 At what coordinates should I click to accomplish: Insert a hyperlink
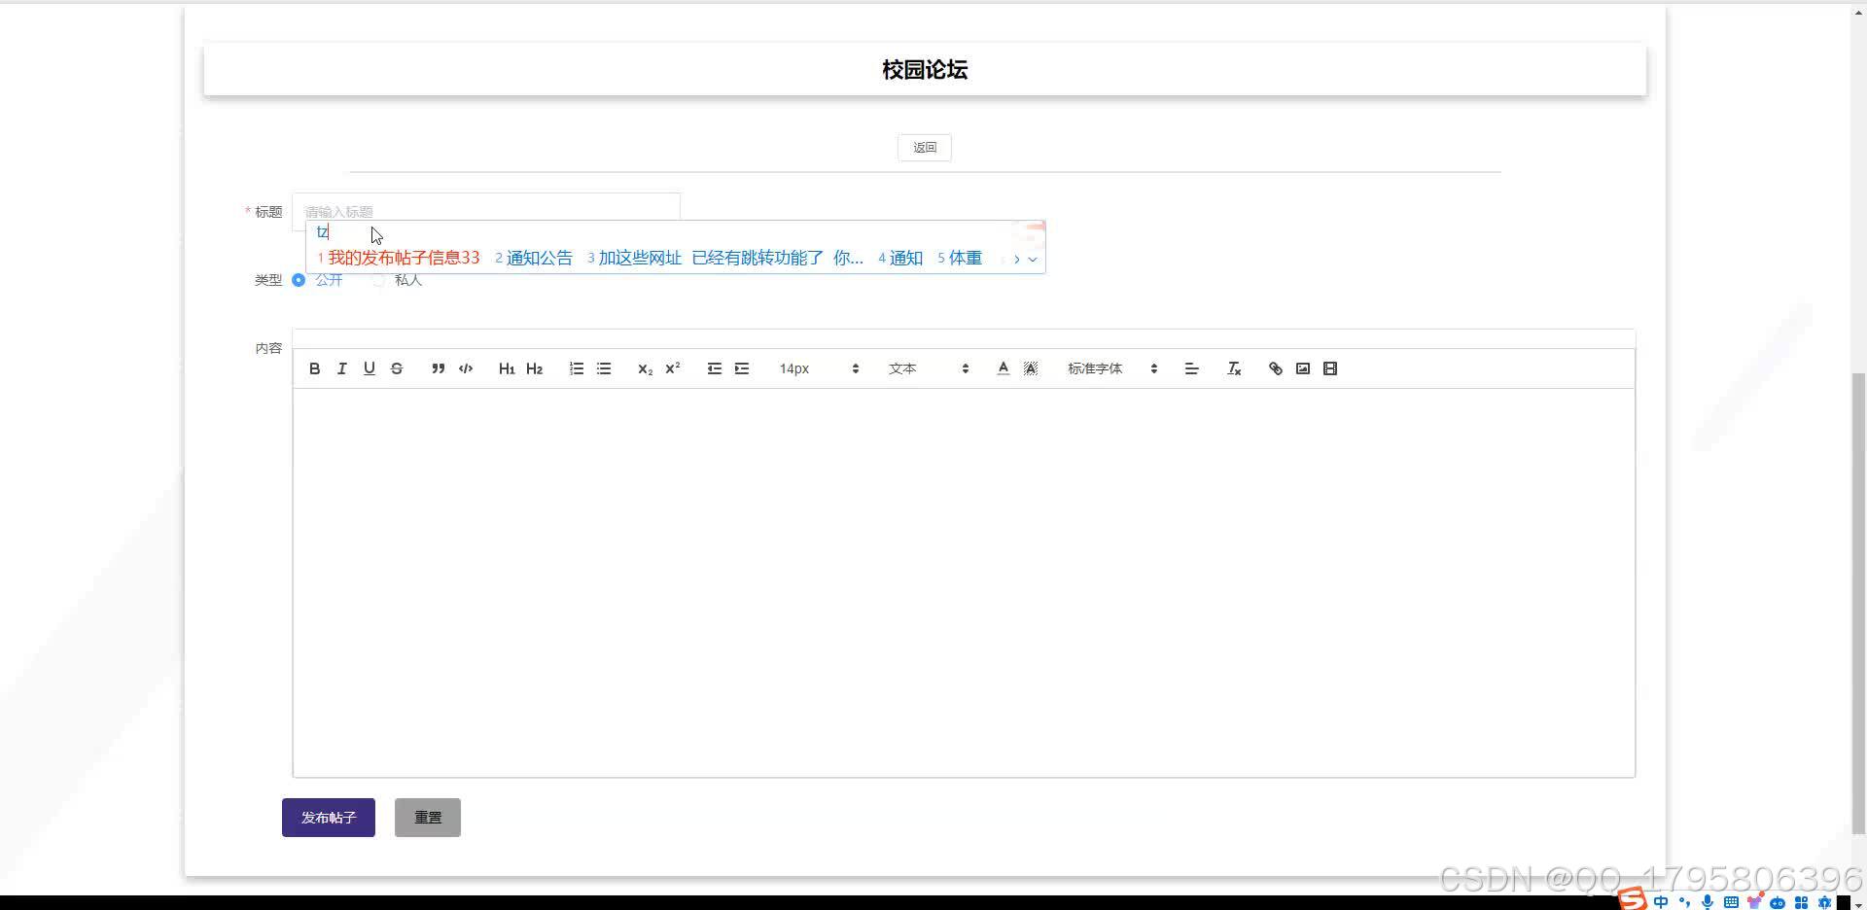1276,368
